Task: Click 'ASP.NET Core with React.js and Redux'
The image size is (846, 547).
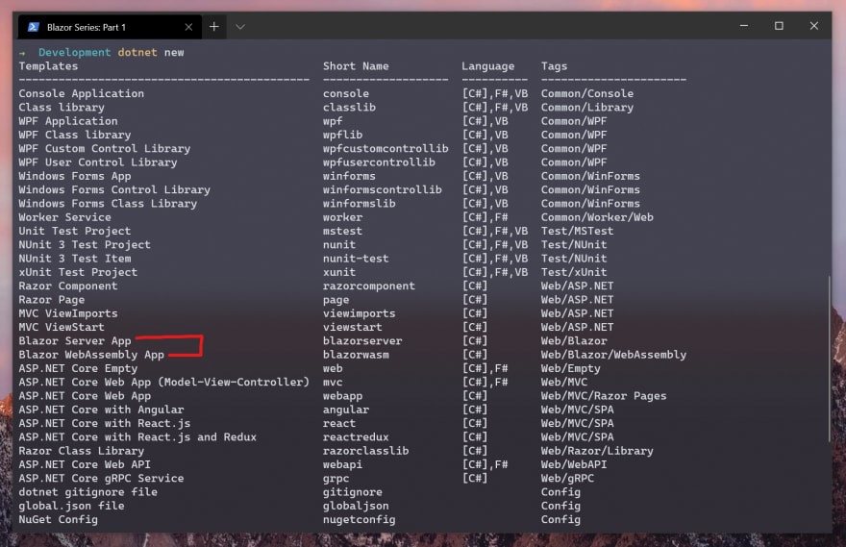Action: [x=137, y=437]
